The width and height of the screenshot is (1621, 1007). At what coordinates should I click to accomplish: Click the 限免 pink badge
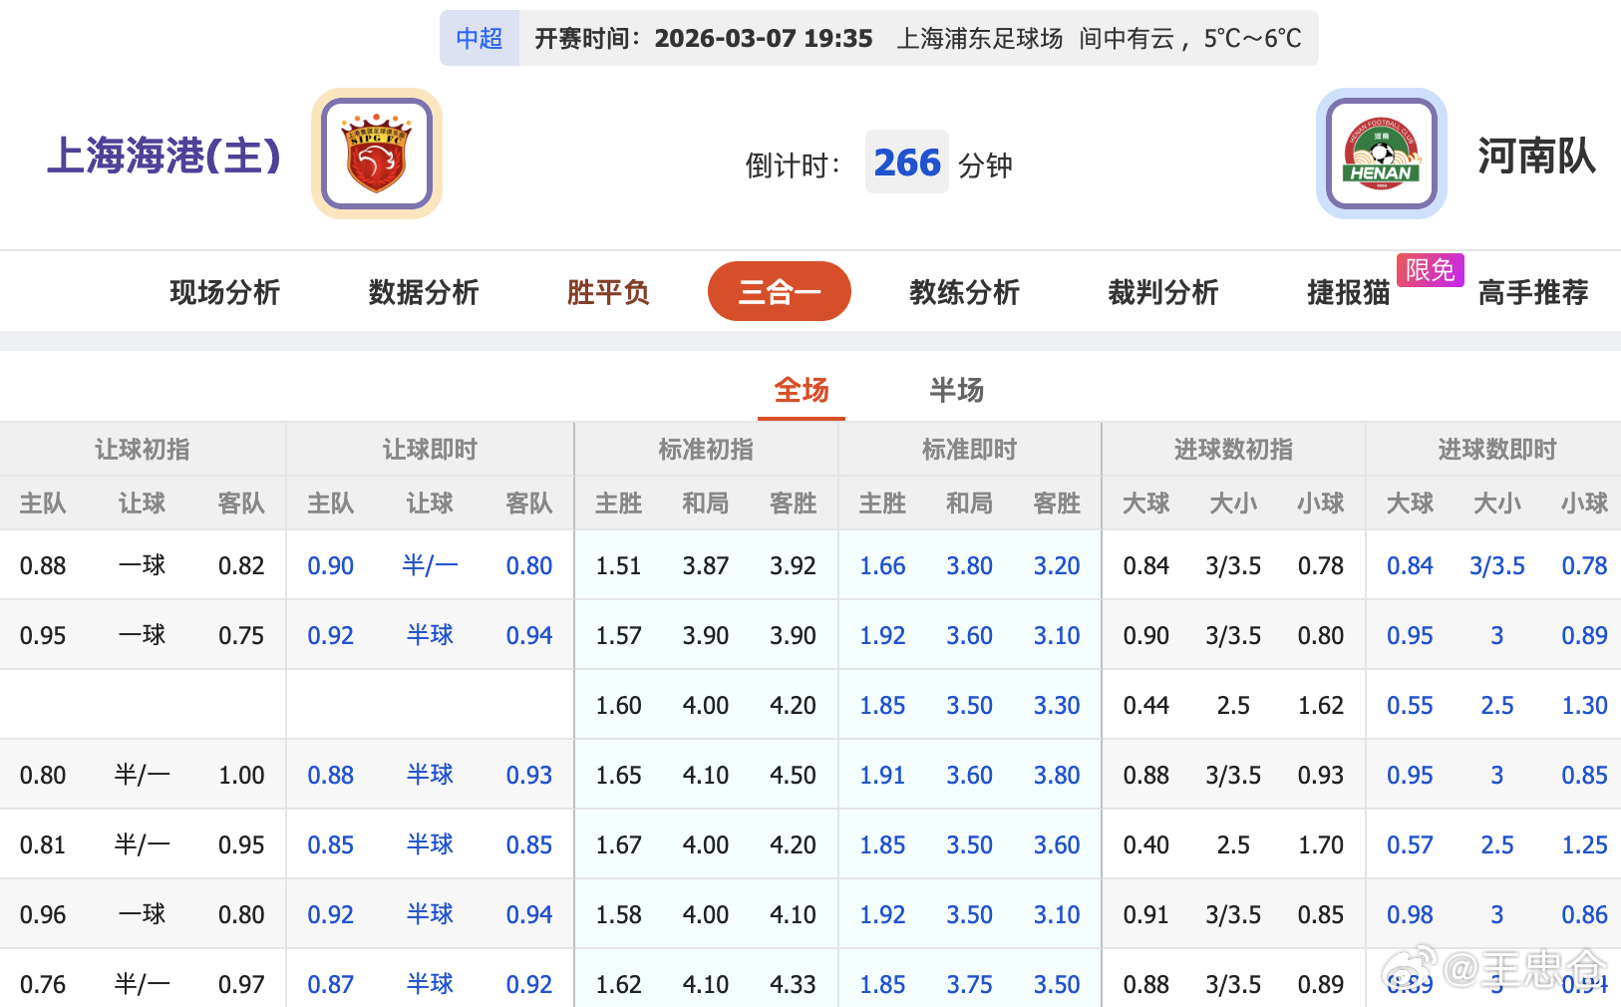pyautogui.click(x=1431, y=269)
